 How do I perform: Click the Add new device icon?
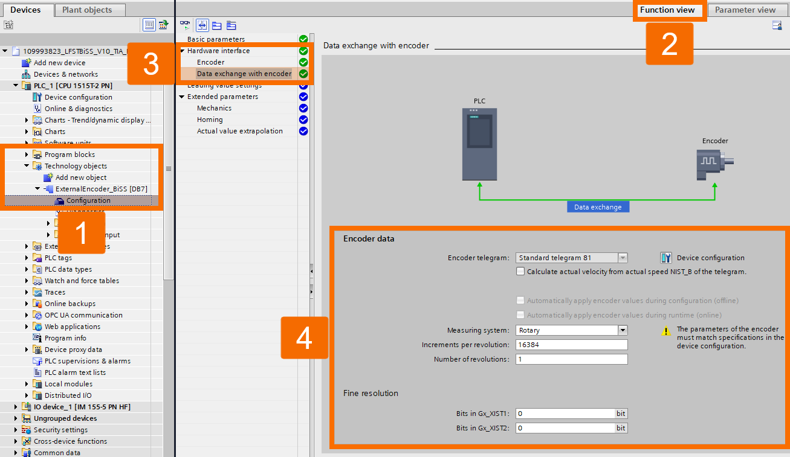coord(27,63)
